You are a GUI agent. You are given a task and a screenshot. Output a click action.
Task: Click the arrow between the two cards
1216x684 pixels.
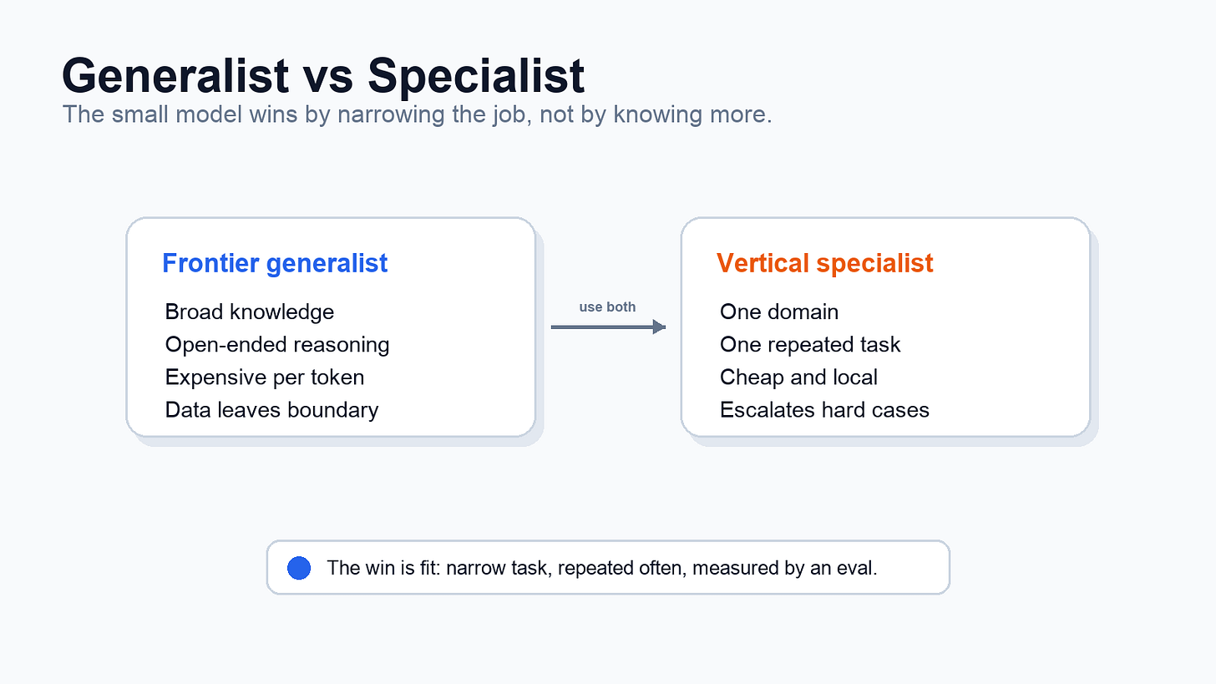608,327
